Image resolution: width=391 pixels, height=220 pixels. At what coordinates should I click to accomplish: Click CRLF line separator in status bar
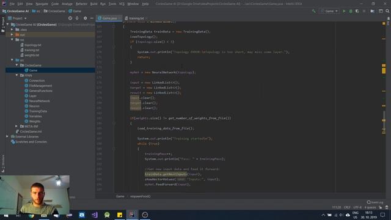tap(347, 207)
